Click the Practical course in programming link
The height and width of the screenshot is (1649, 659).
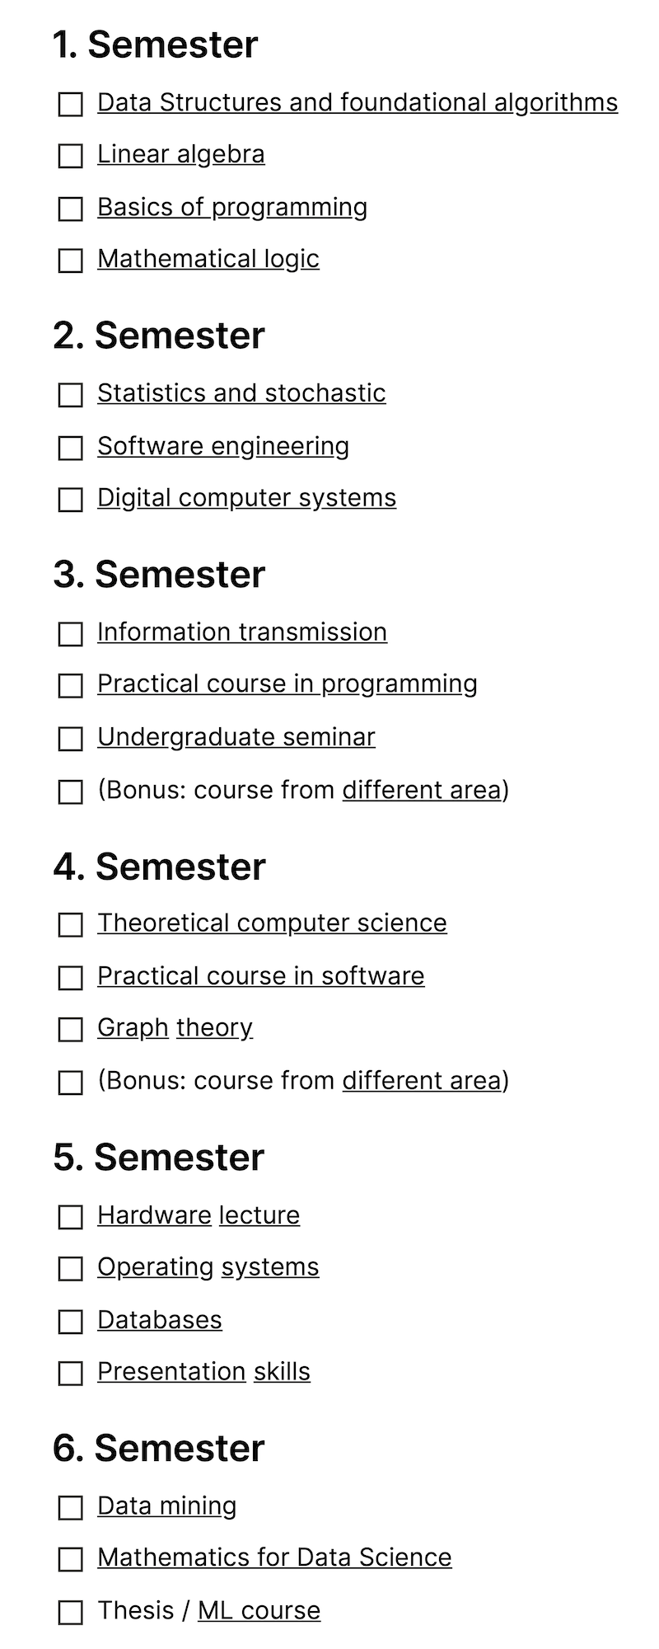287,684
